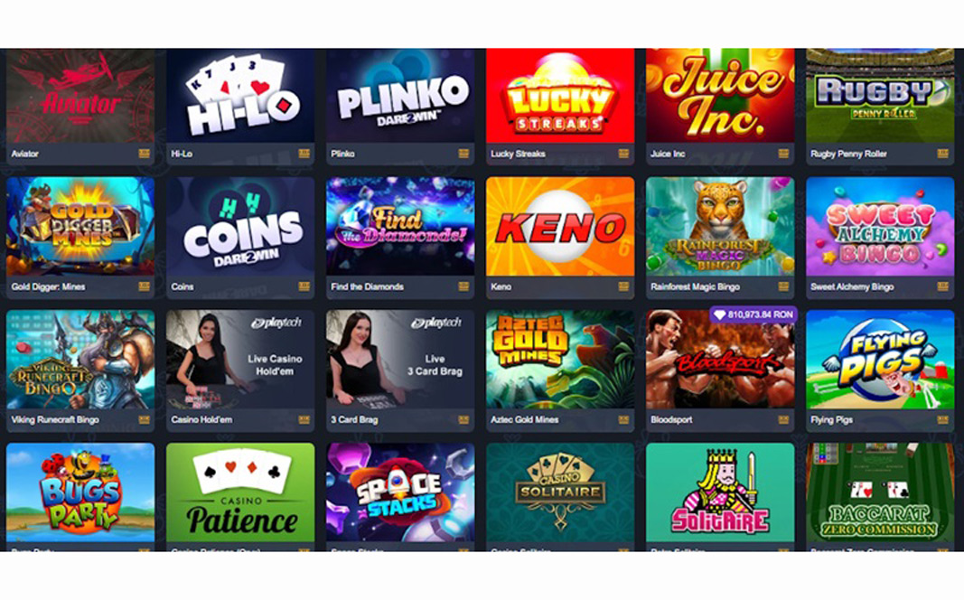Open Live 3 Card Brag thumbnail

[x=400, y=360]
